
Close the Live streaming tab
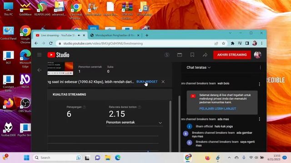pos(84,35)
